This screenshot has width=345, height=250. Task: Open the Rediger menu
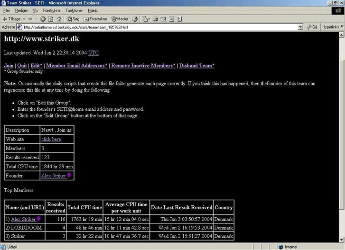[x=21, y=10]
